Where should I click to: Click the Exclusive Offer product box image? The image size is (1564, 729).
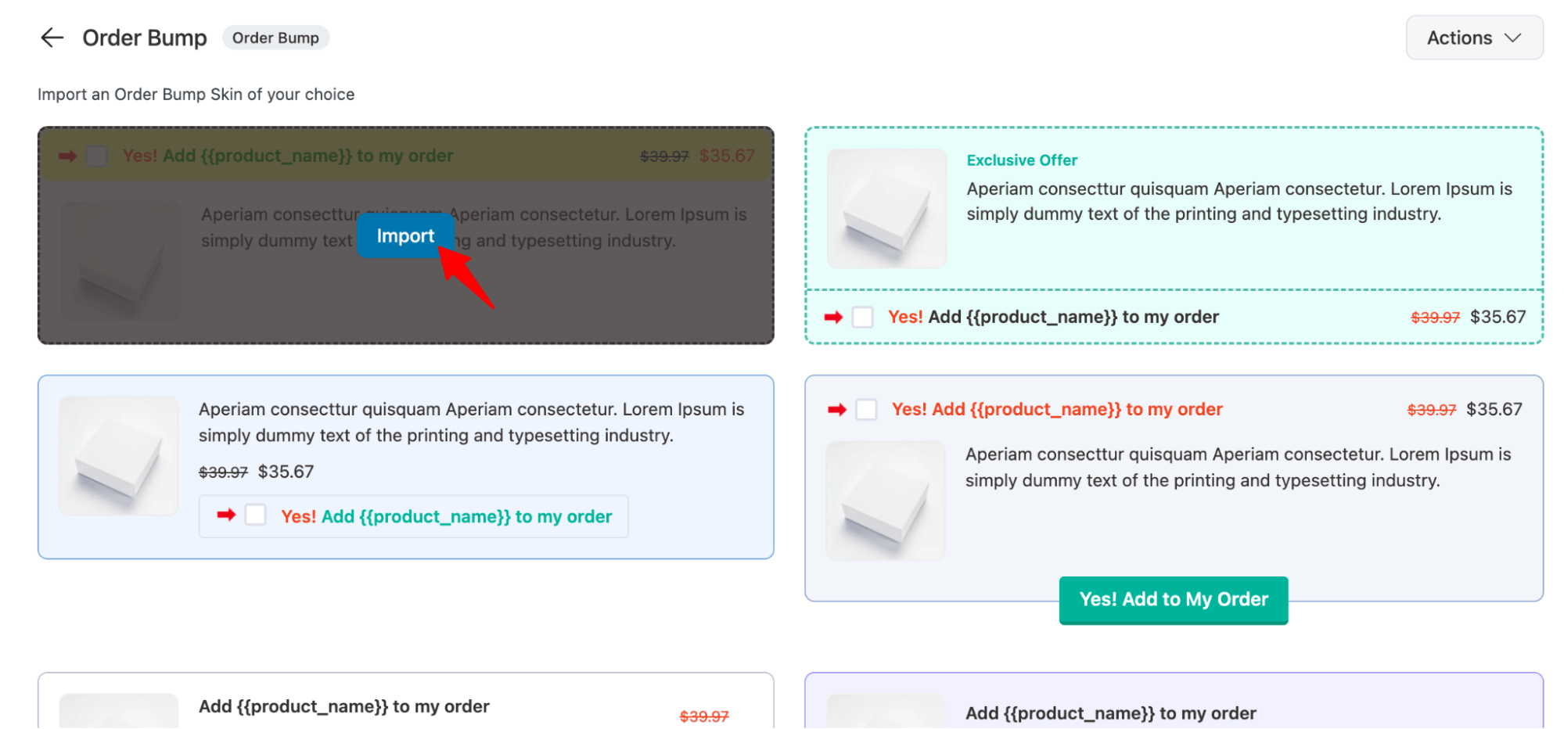coord(886,208)
